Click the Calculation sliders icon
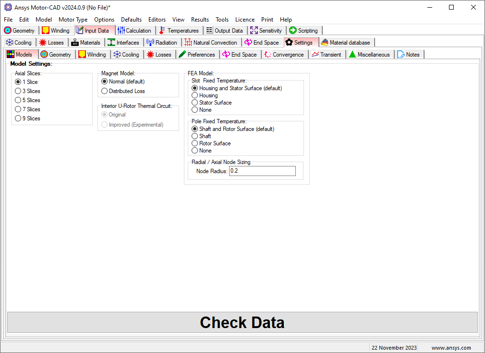This screenshot has height=353, width=485. 121,30
